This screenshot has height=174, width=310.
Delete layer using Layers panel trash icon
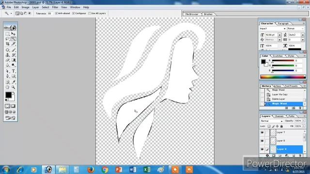(300, 156)
